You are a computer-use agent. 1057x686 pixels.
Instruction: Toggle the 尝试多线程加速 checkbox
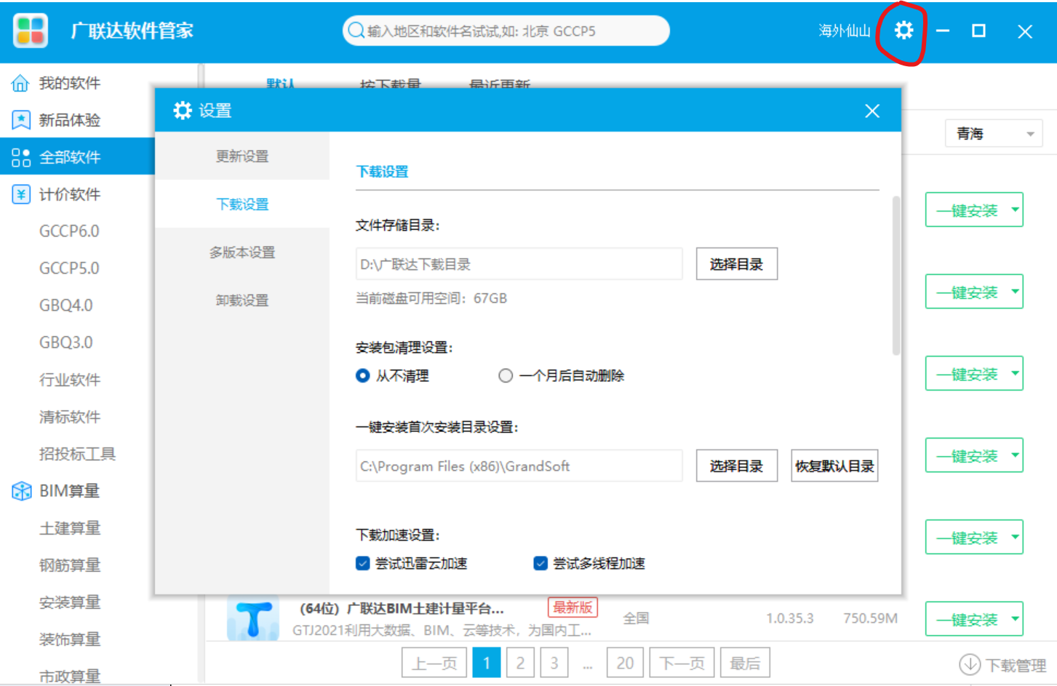click(x=541, y=563)
